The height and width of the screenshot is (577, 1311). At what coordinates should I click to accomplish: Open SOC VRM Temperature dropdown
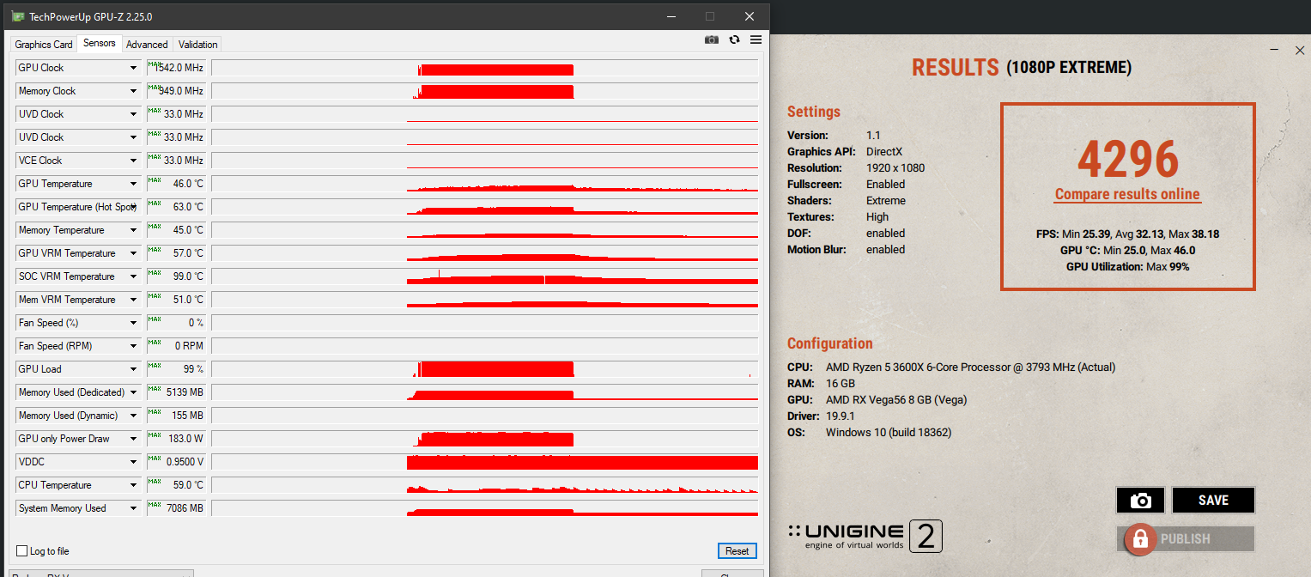coord(134,276)
